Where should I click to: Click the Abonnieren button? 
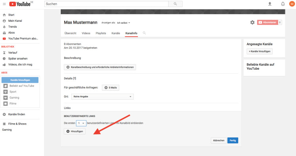point(267,22)
